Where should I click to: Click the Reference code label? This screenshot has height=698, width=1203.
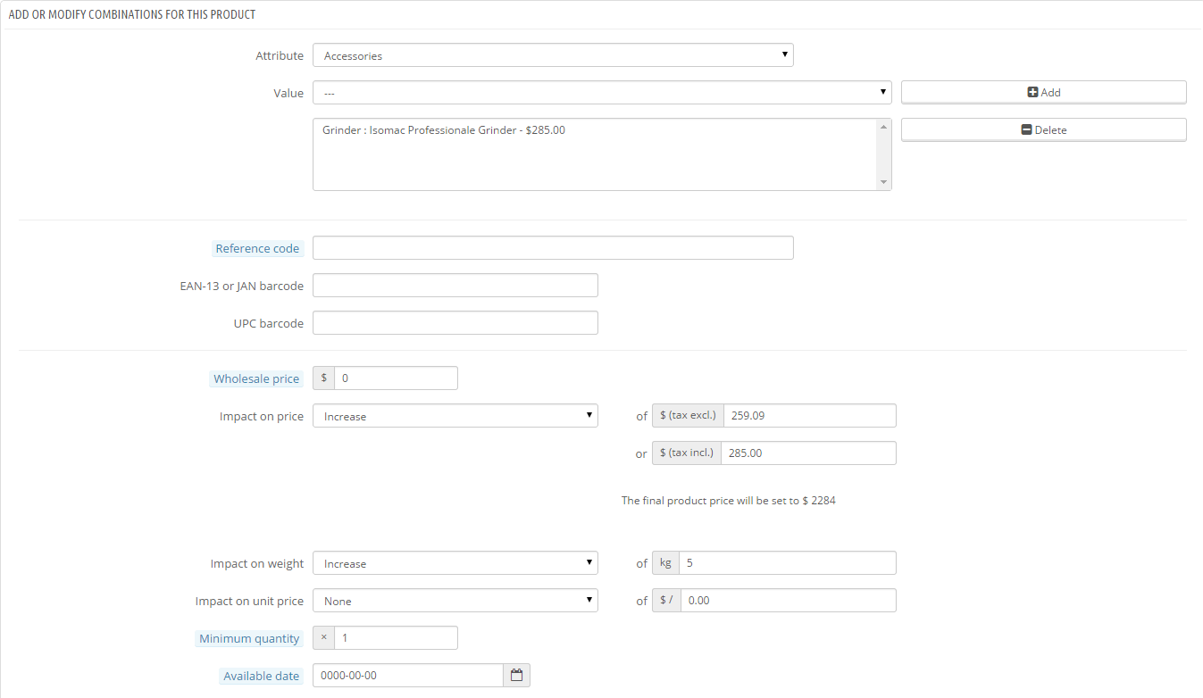click(x=257, y=249)
